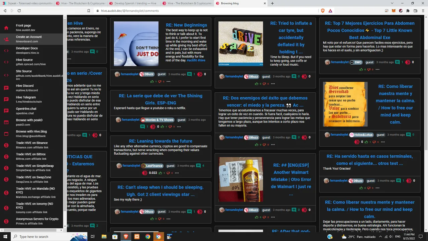
Task: Downvote the Tried to inflate tyre comment
Action: click(264, 84)
